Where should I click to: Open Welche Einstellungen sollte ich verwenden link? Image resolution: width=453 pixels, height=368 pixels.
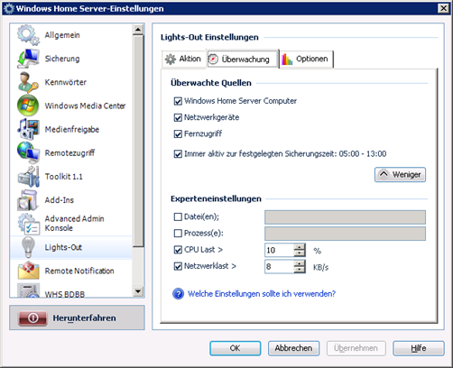(262, 294)
